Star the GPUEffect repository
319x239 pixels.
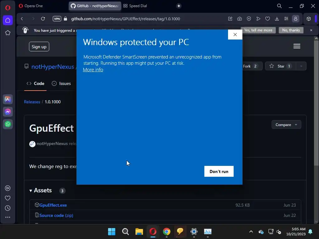click(281, 66)
